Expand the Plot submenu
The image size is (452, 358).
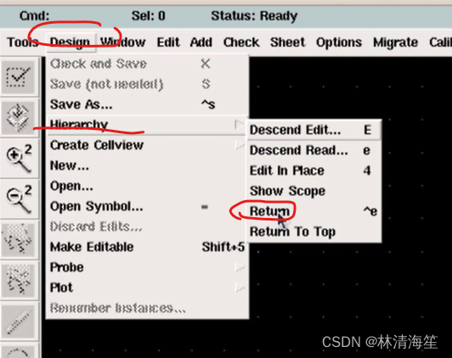click(240, 288)
